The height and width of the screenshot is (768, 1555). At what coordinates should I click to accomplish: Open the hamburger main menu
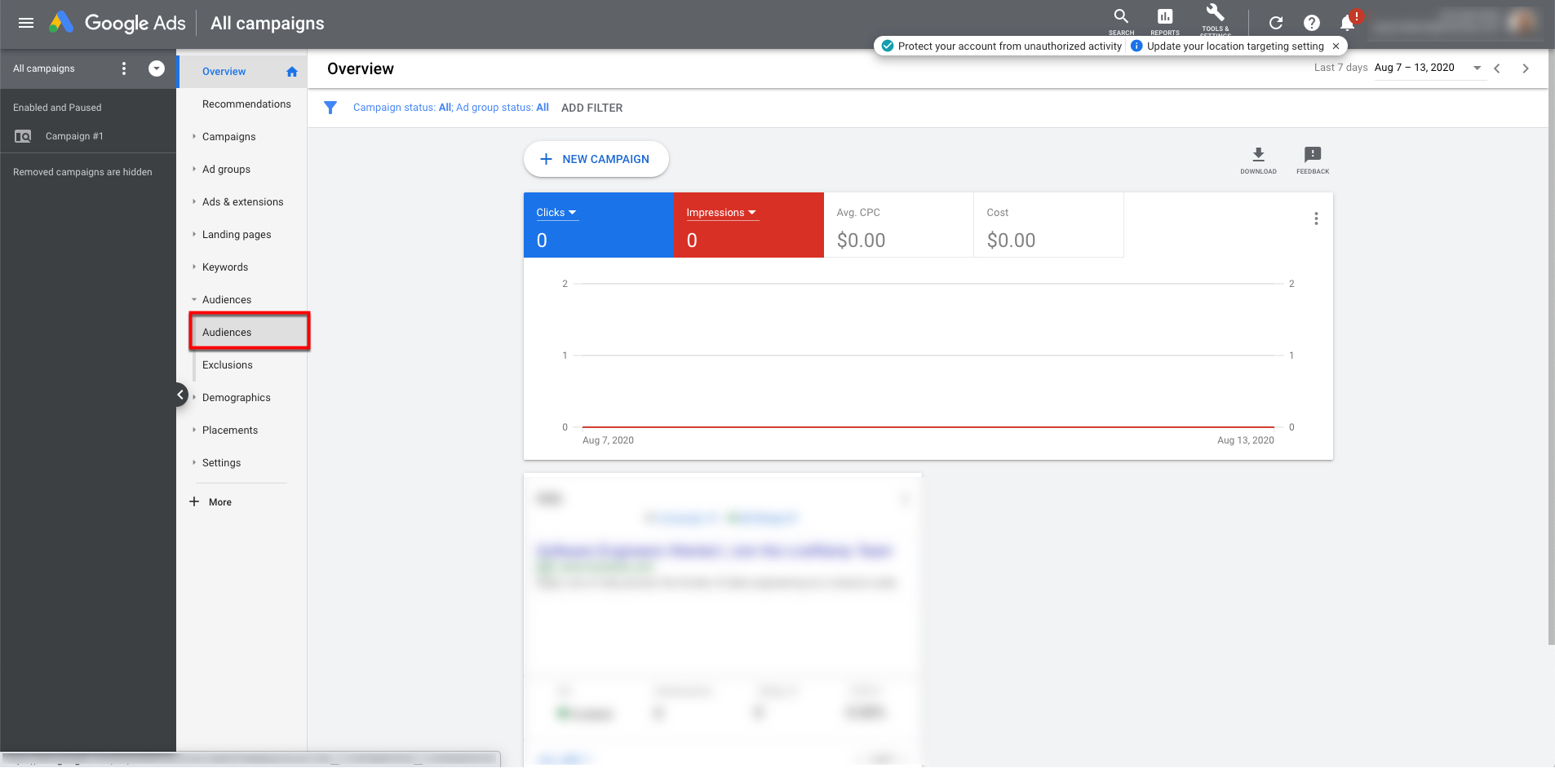coord(26,23)
